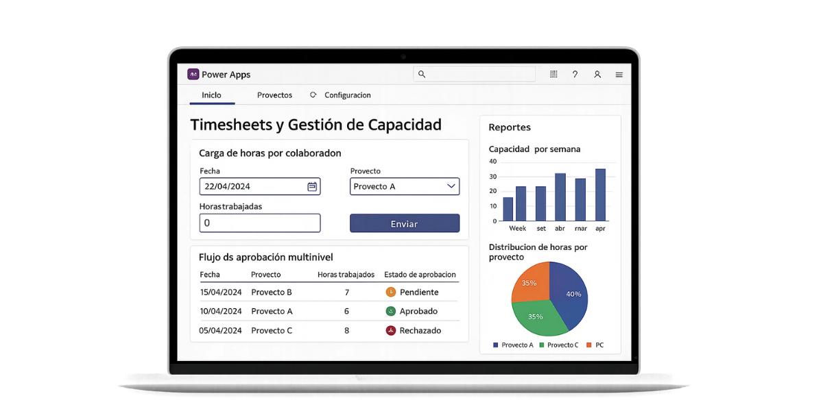Click the orange 35% pie slice

528,282
